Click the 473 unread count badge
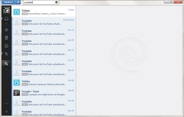The image size is (184, 117). point(6,23)
